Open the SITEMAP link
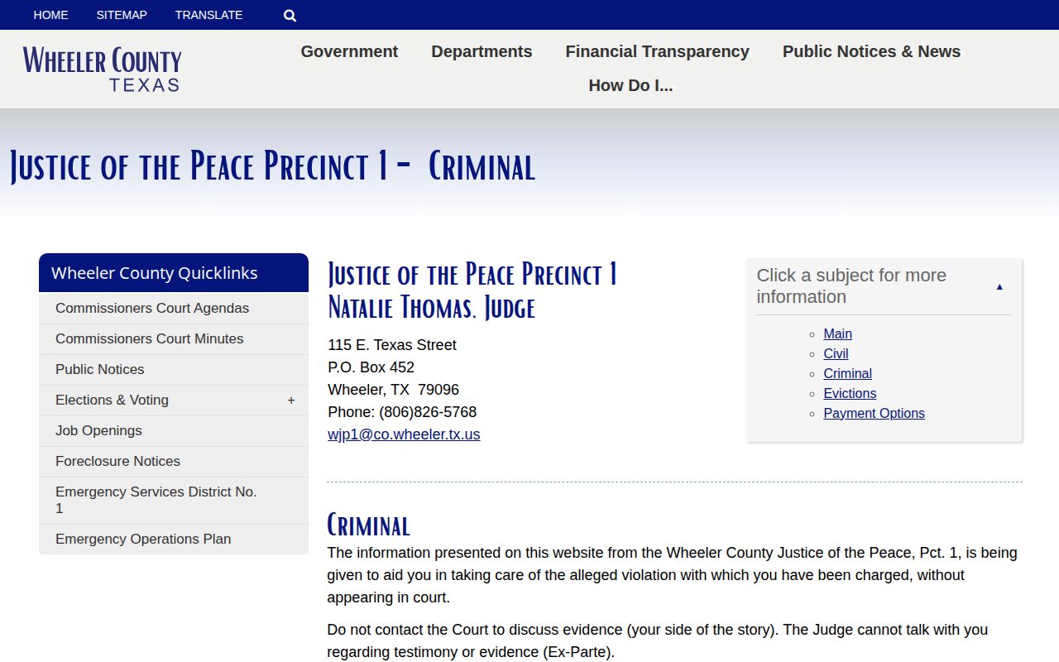This screenshot has width=1059, height=662. (x=122, y=15)
